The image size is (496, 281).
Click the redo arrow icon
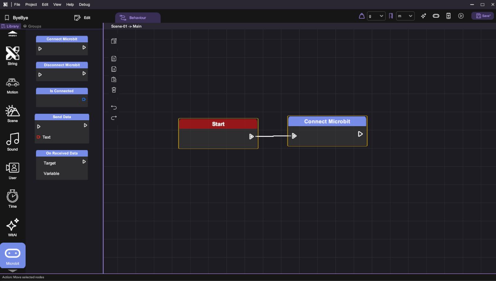114,118
